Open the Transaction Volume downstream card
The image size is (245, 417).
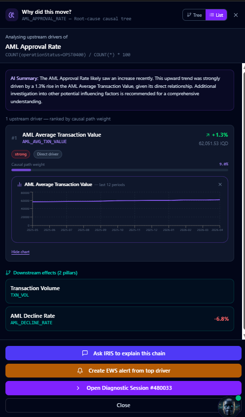pos(120,291)
